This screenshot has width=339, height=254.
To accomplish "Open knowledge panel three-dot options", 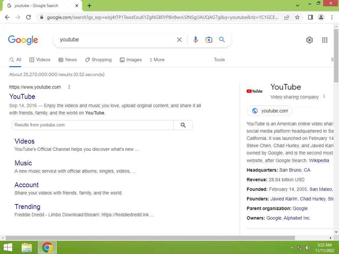I will pyautogui.click(x=324, y=97).
